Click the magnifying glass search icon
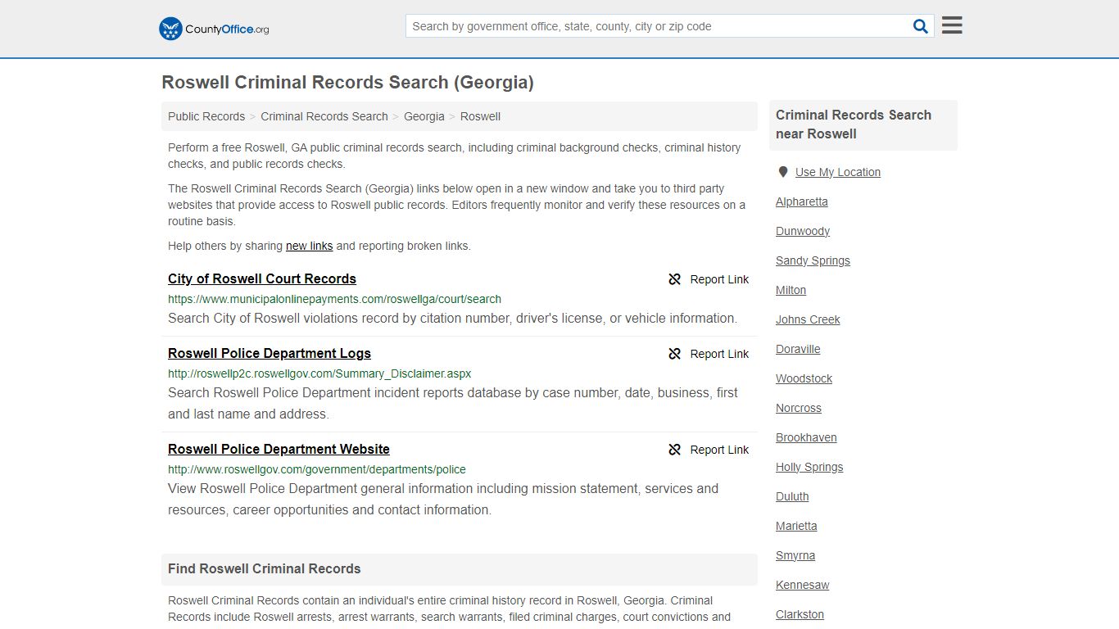Screen dimensions: 1119x629 click(921, 26)
